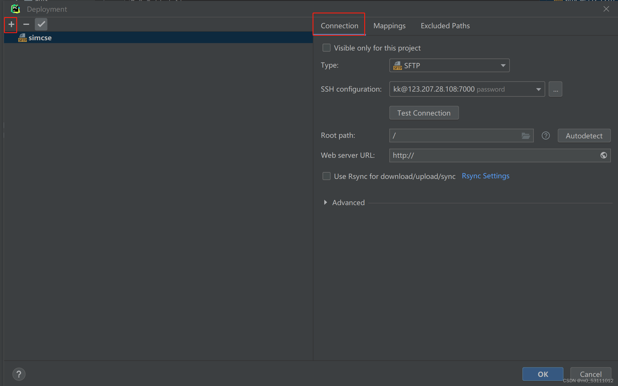Click the minus icon to remove server
Viewport: 618px width, 386px height.
coord(26,25)
